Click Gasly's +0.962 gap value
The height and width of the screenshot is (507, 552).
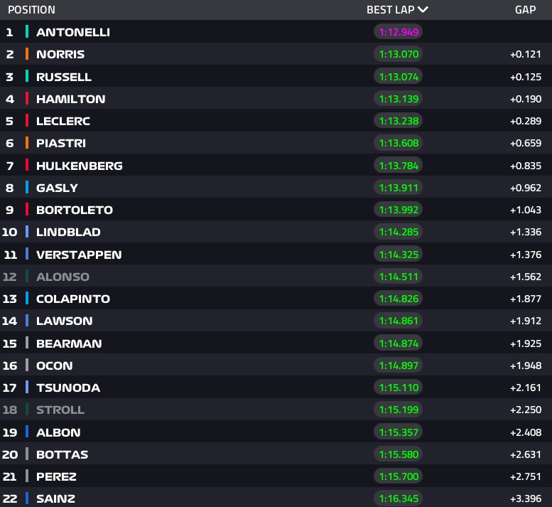pos(526,188)
